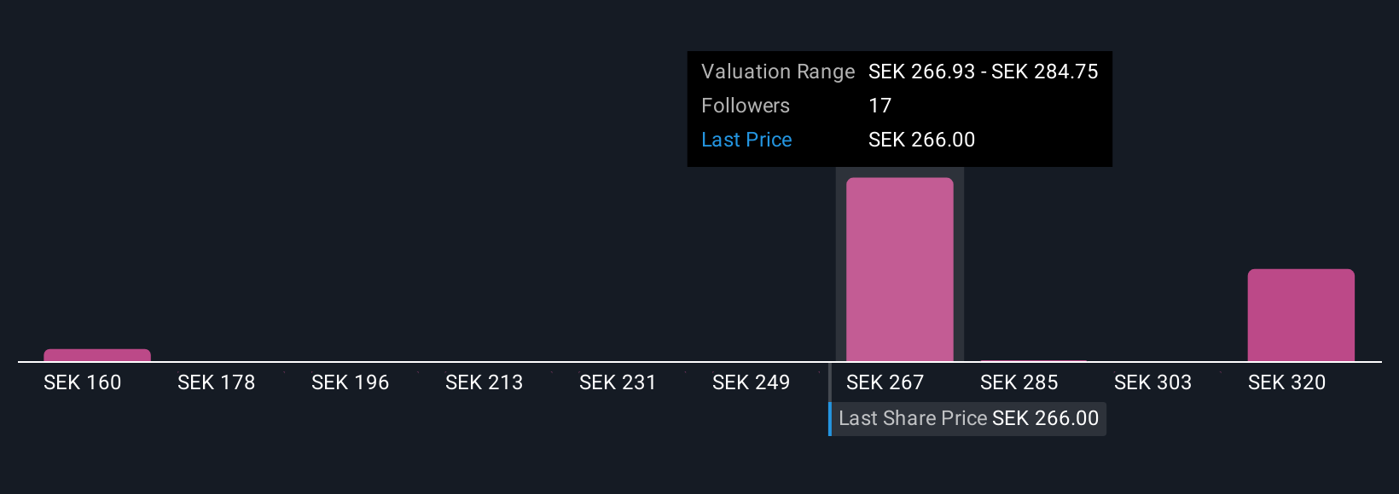Open the blue Last Price link in tooltip

point(746,140)
